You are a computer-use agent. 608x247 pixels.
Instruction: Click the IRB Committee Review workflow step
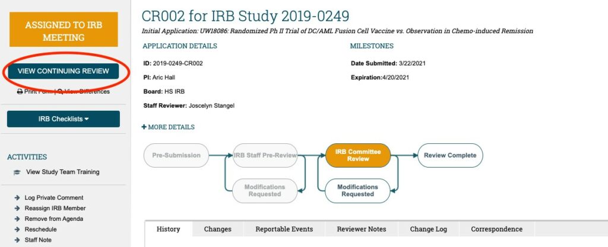357,155
